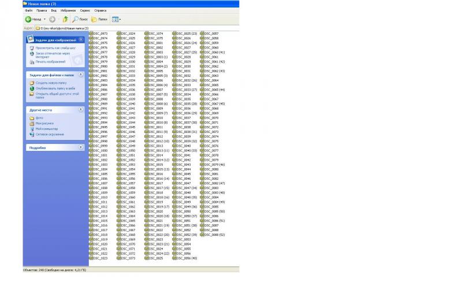Select the image icon of DSC_0057
This screenshot has height=289, width=462.
(x=202, y=34)
